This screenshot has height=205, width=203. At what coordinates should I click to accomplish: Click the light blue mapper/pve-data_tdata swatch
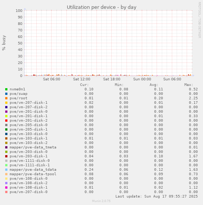[x=6, y=170]
